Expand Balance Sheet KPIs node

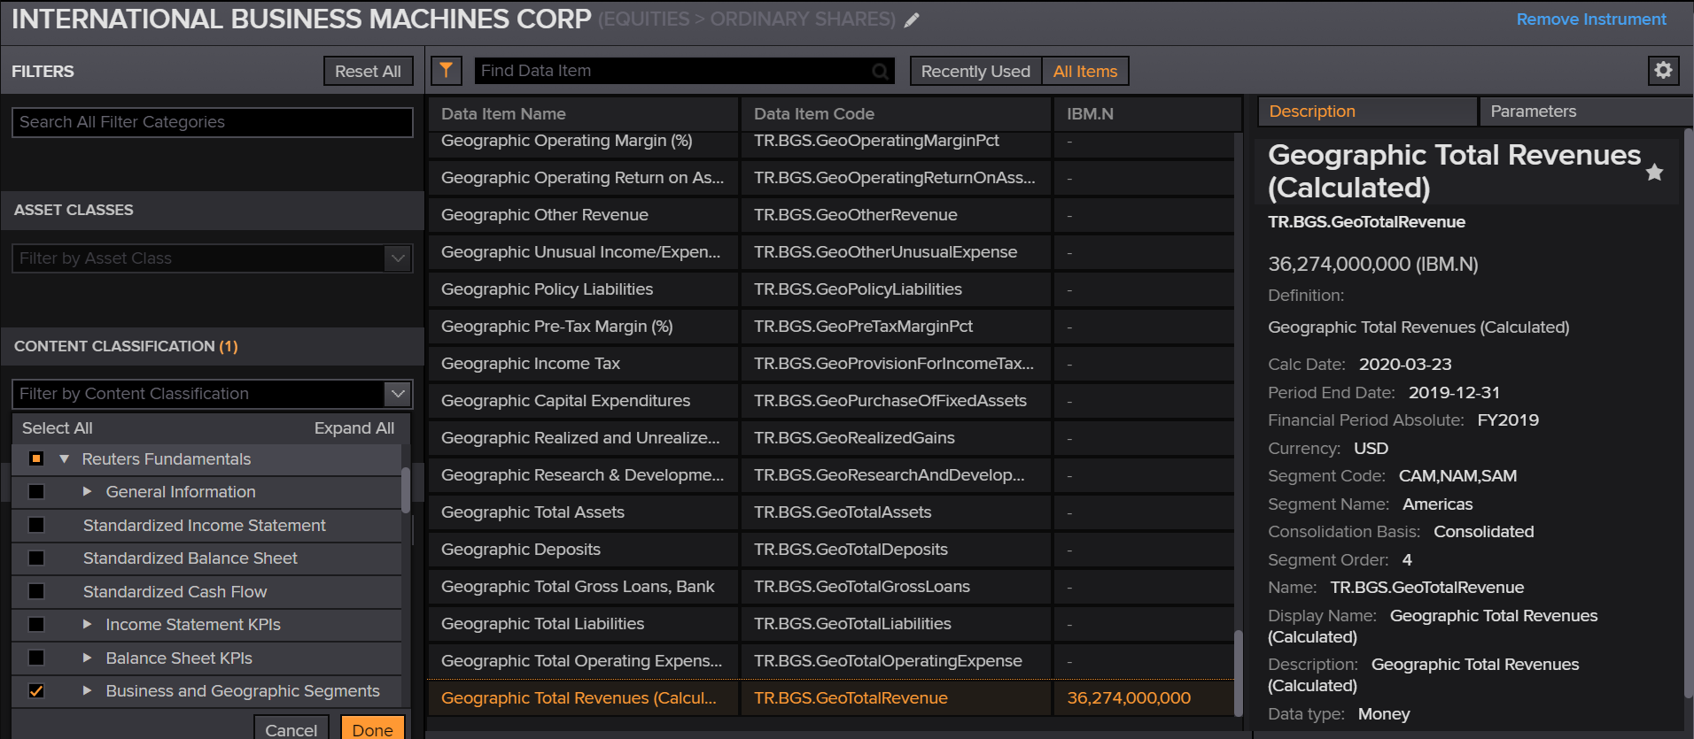pos(87,658)
